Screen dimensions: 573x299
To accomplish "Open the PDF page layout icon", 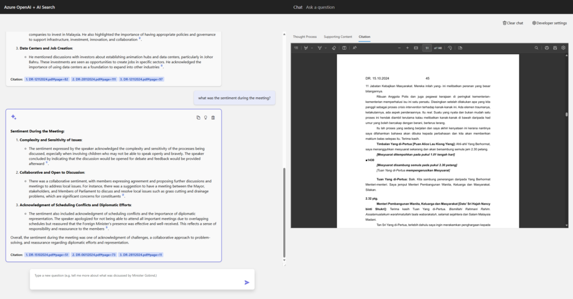I will tap(460, 48).
